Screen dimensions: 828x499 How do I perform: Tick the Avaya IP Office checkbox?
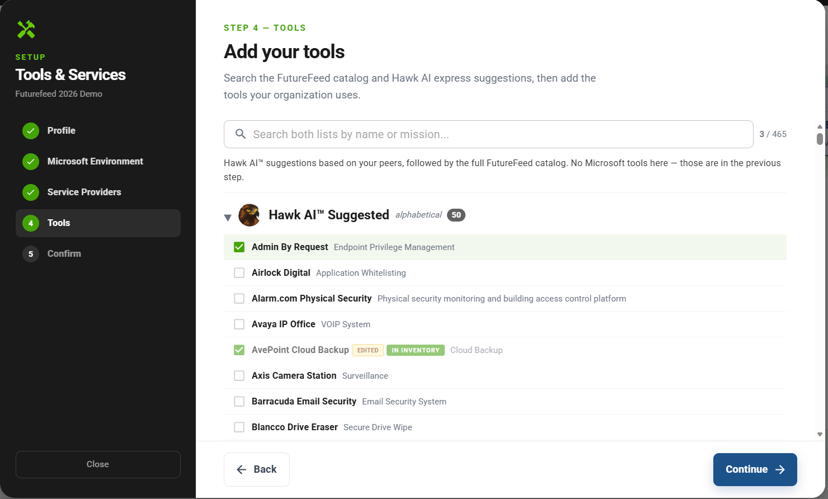click(239, 324)
